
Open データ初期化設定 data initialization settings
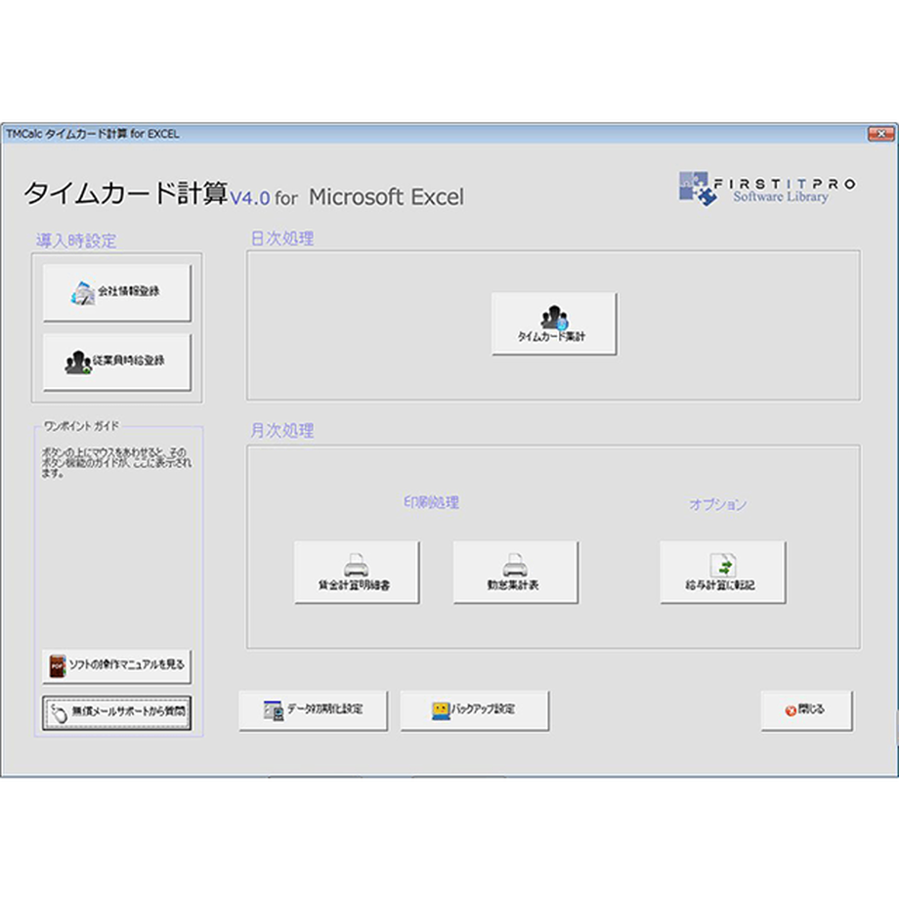[x=313, y=710]
